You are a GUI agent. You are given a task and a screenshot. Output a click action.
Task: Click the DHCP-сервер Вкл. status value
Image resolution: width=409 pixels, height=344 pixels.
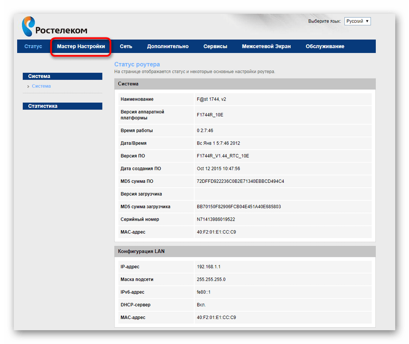point(201,305)
